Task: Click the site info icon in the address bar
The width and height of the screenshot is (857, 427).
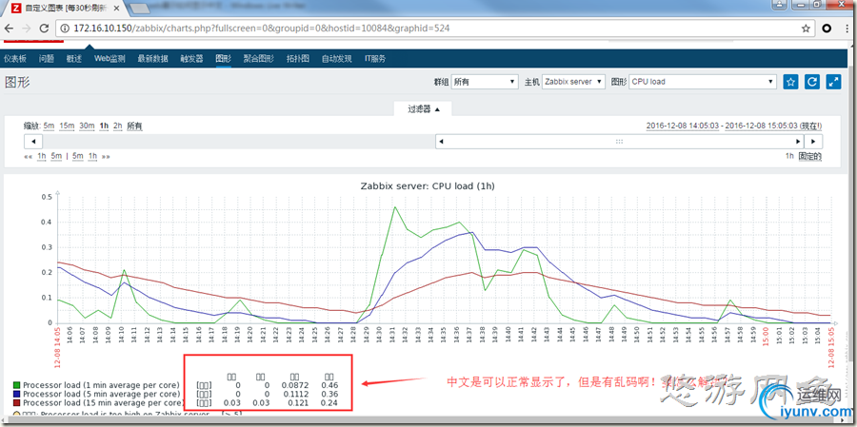Action: coord(64,29)
